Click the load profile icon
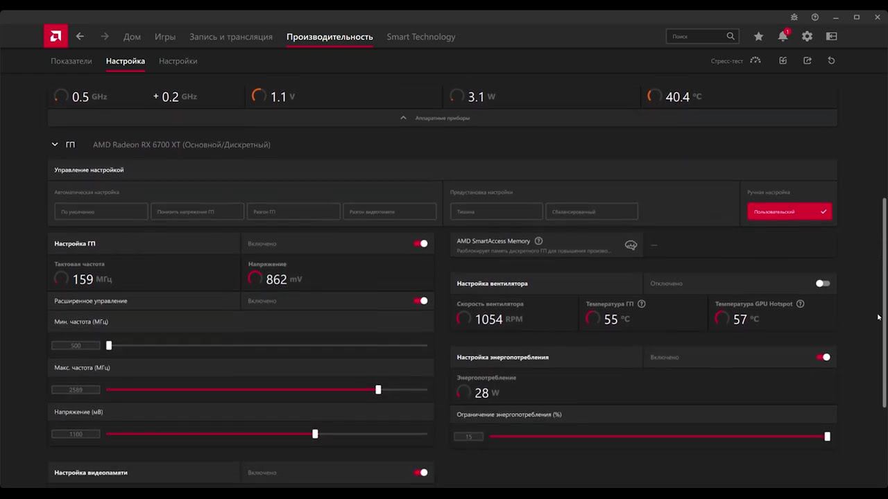The width and height of the screenshot is (888, 499). click(x=783, y=60)
